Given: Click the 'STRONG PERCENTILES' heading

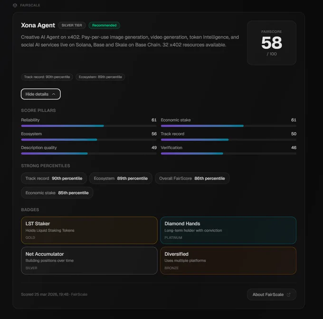Looking at the screenshot, I should [x=46, y=166].
